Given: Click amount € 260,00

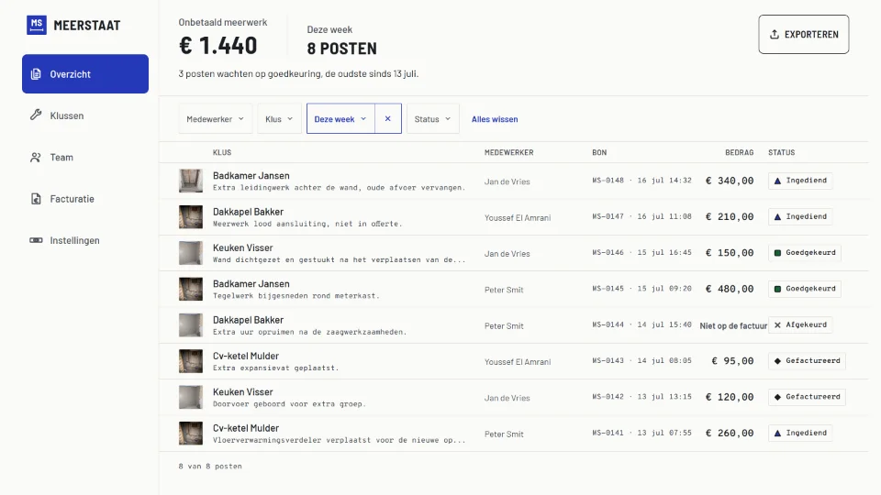Looking at the screenshot, I should tap(730, 434).
